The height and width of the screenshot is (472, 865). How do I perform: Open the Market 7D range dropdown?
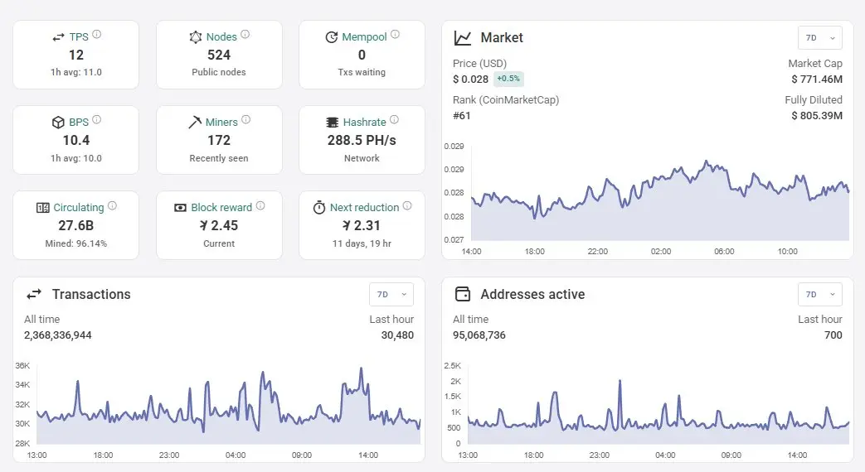point(819,38)
